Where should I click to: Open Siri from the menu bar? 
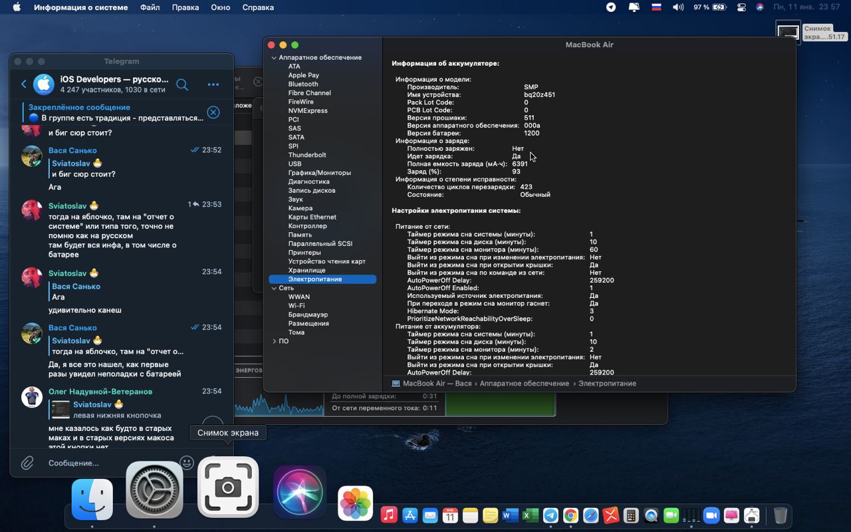[759, 7]
